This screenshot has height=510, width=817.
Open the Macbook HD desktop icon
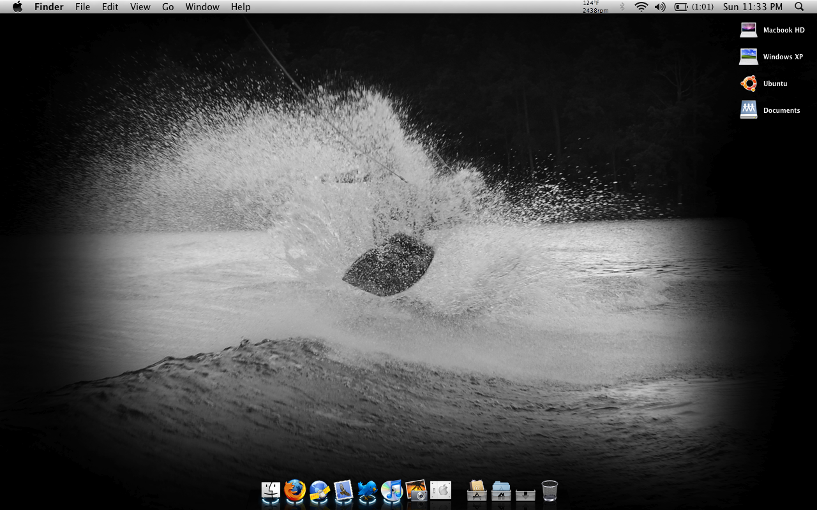click(748, 29)
